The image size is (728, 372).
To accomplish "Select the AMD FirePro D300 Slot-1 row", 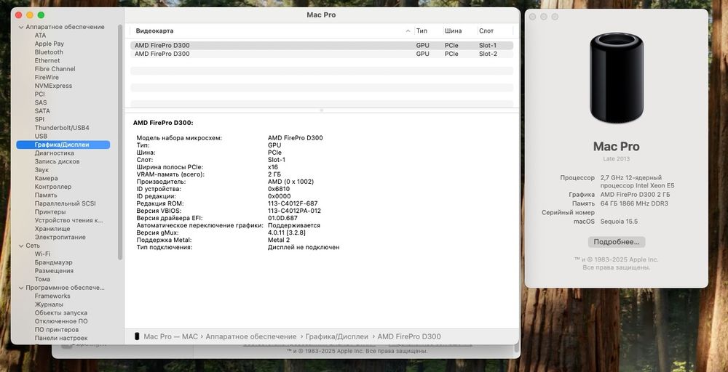I will click(x=322, y=45).
